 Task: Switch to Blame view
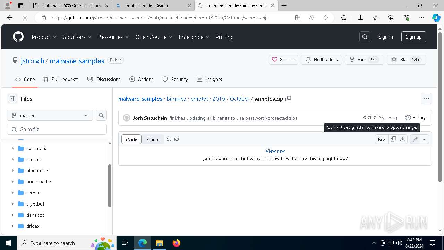click(x=153, y=139)
